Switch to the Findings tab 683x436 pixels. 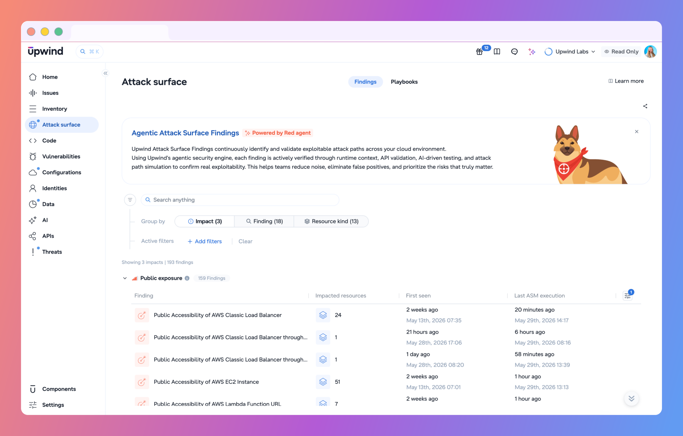click(x=365, y=82)
